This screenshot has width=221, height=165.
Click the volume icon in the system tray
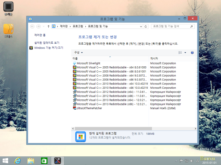[x=192, y=161]
